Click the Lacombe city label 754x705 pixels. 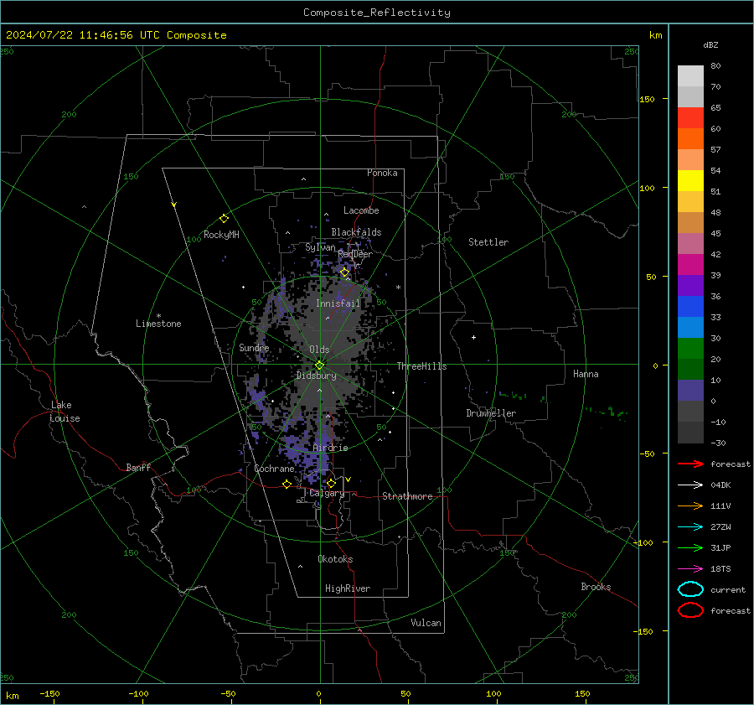pos(361,210)
